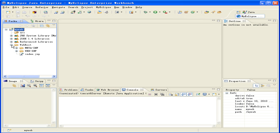Click the Open Perspective icon near Java
Screen dimensions: 280x133
click(239, 12)
